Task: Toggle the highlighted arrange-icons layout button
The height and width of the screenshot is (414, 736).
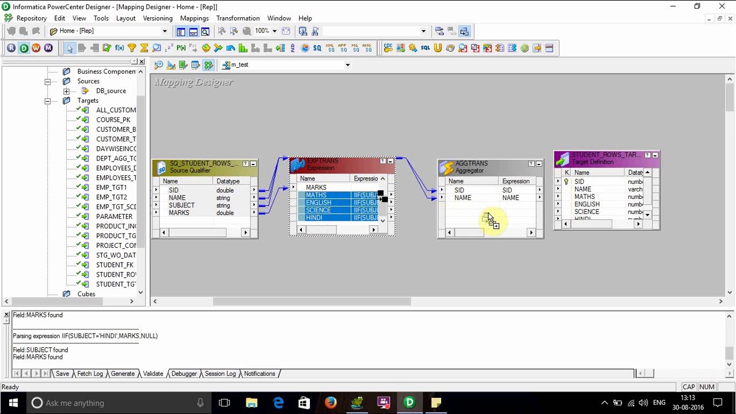Action: [x=464, y=31]
